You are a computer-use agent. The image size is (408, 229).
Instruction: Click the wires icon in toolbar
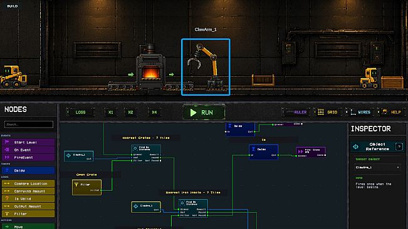(x=353, y=112)
